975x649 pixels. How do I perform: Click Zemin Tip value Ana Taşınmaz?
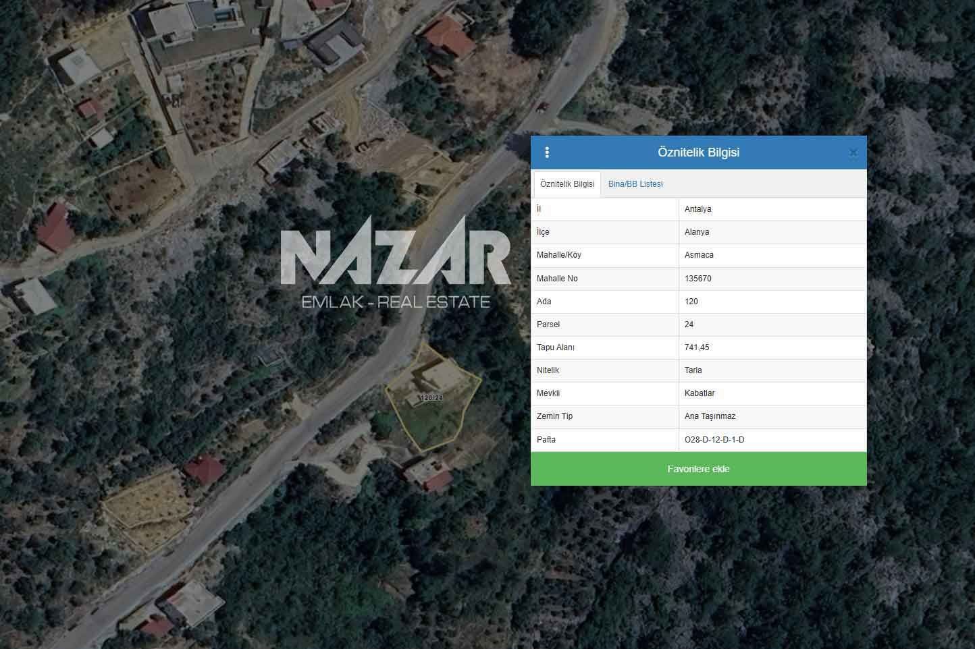(710, 416)
